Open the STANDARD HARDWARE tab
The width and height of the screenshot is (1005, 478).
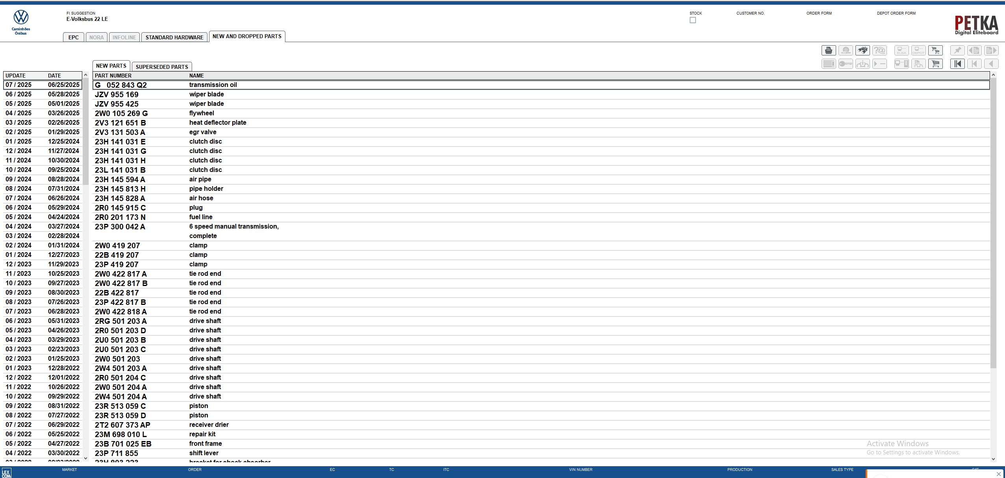click(174, 37)
